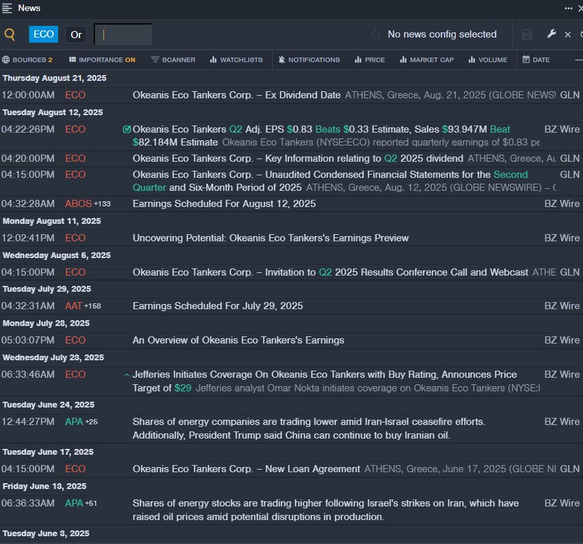
Task: Open the three-dot more options menu
Action: coord(568,8)
